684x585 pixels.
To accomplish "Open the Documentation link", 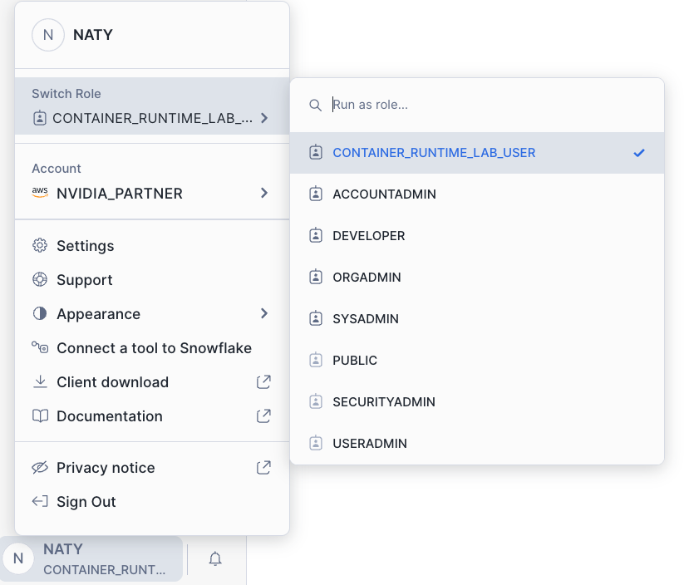I will tap(152, 416).
